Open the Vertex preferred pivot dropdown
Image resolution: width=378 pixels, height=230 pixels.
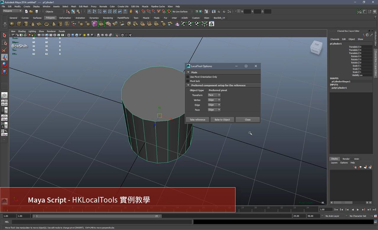click(214, 100)
